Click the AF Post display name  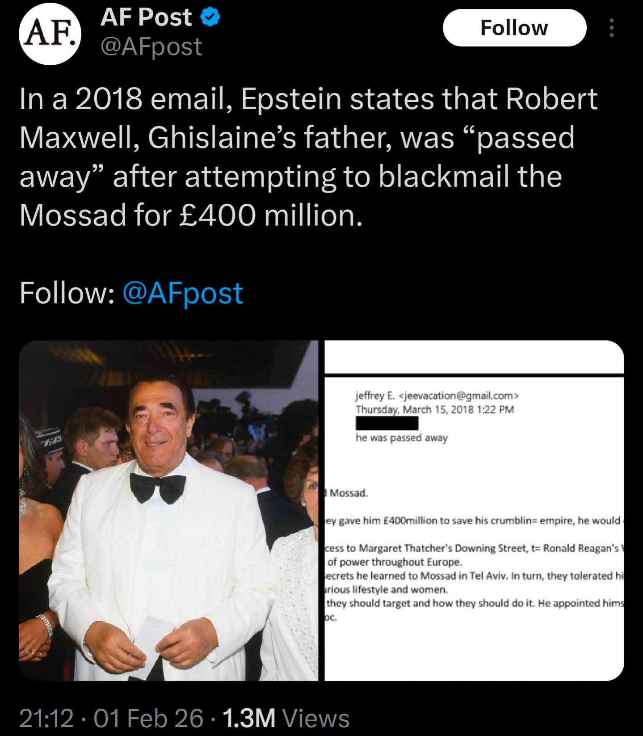146,17
